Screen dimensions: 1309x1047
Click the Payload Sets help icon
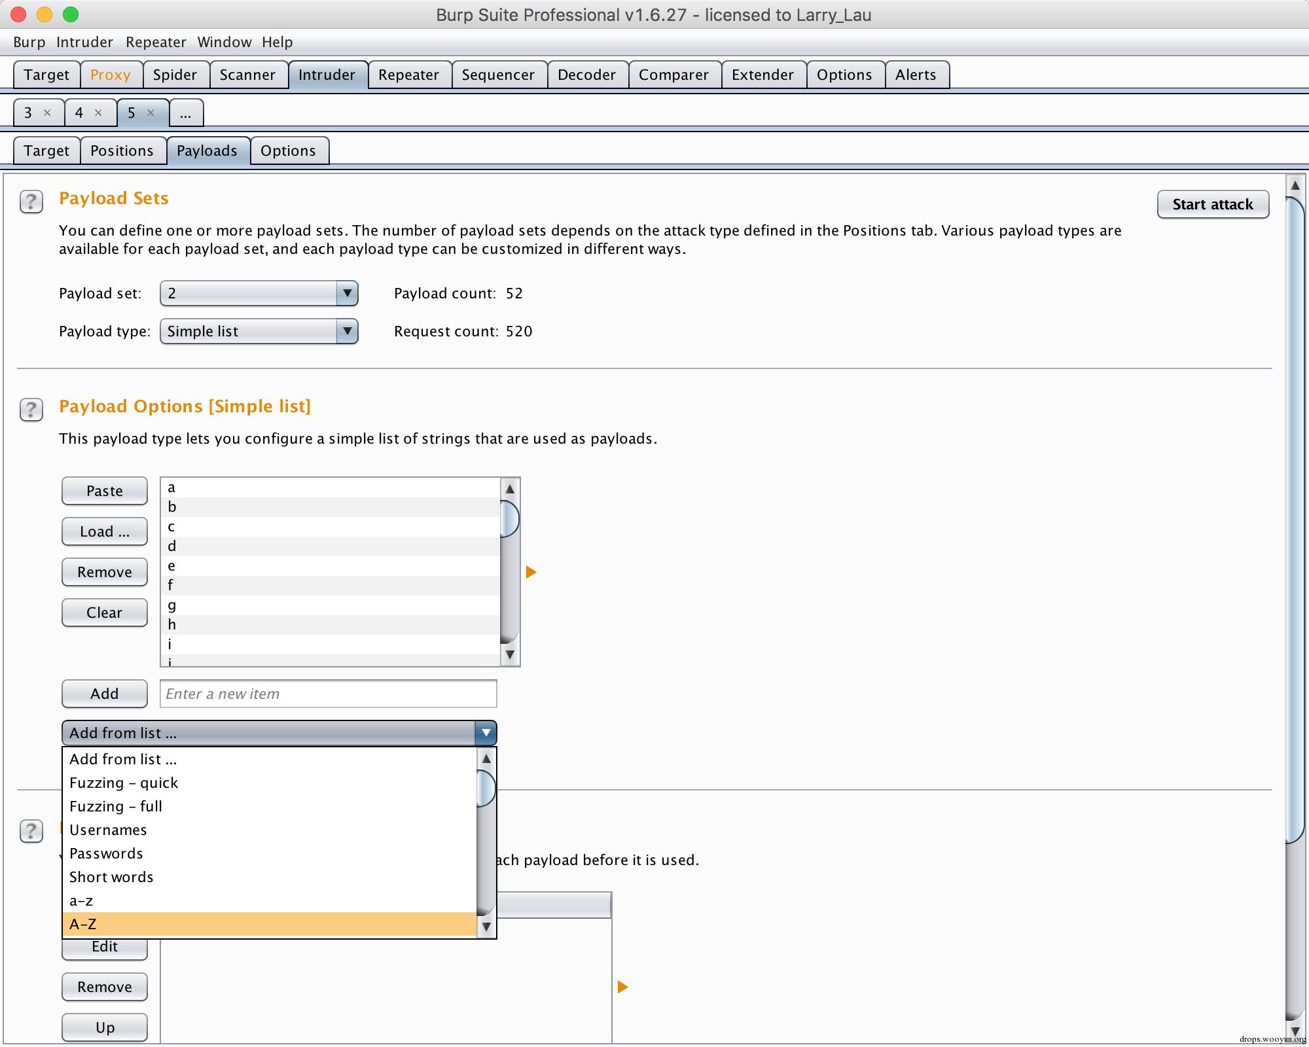[31, 202]
